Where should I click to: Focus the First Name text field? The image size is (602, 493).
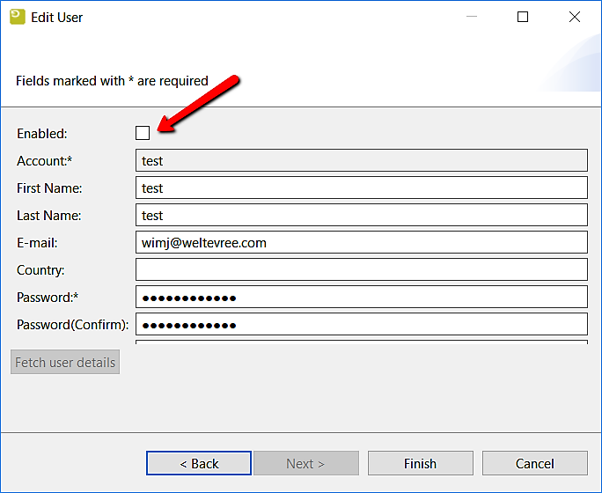(x=361, y=188)
